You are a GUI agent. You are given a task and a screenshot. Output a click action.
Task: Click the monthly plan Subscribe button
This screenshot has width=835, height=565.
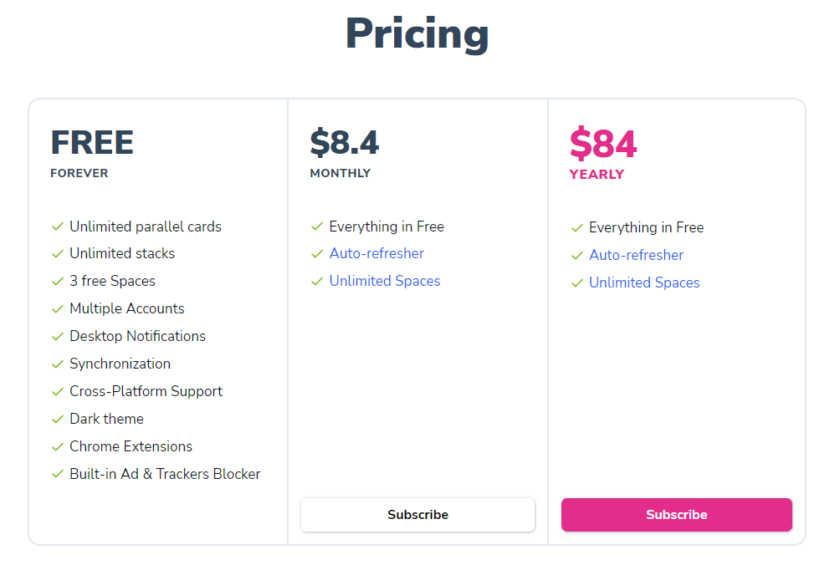pyautogui.click(x=417, y=515)
